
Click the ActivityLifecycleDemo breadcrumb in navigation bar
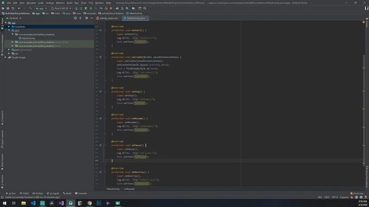[x=16, y=13]
